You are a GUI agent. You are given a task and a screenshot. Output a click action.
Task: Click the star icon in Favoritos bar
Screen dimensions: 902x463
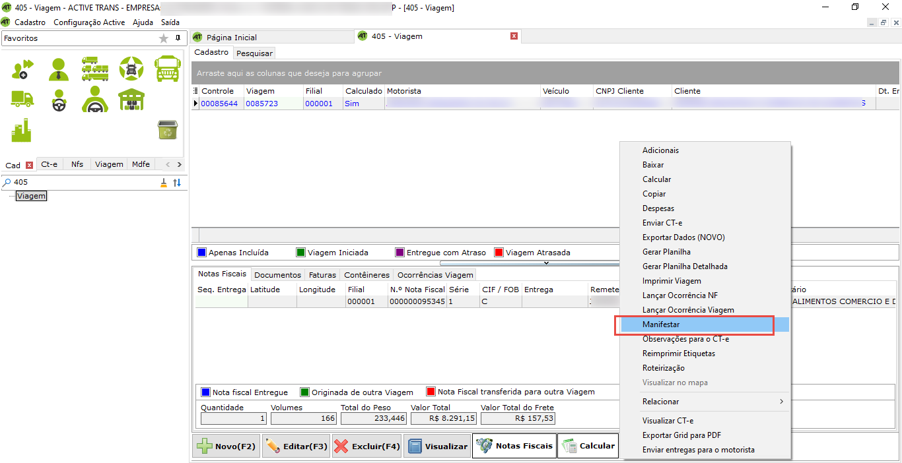click(164, 39)
